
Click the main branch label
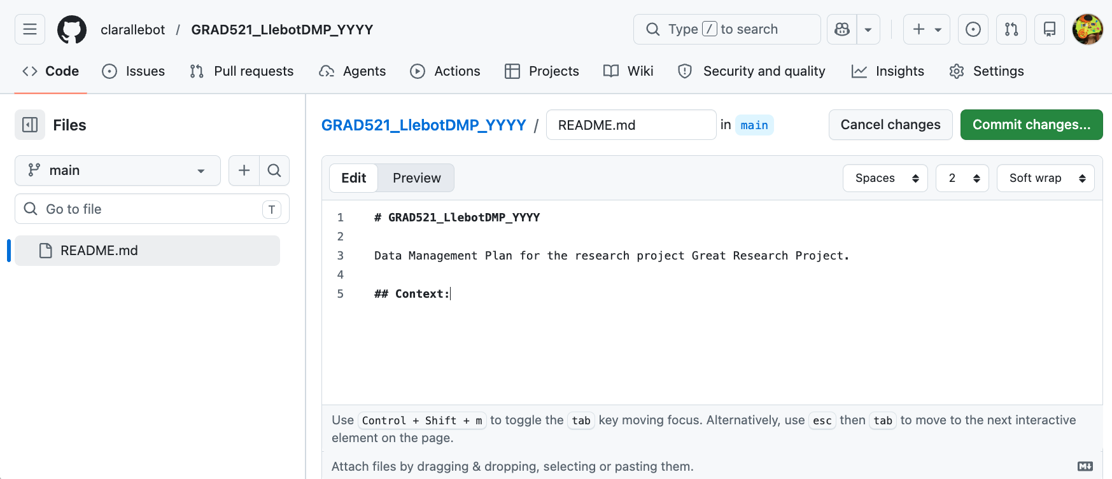point(754,125)
